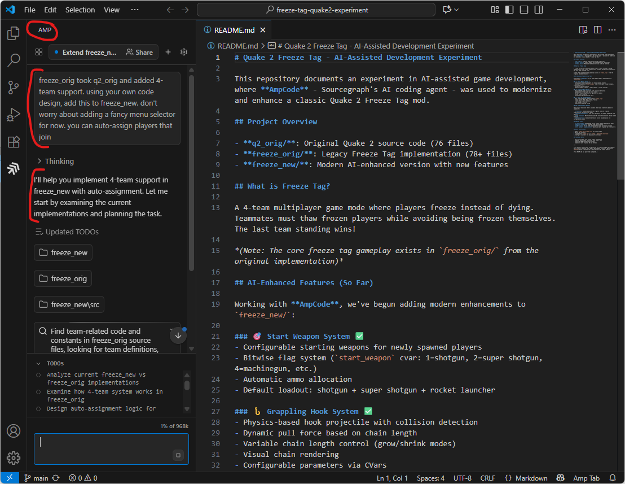Open the Selection menu
The height and width of the screenshot is (484, 625).
pyautogui.click(x=80, y=10)
